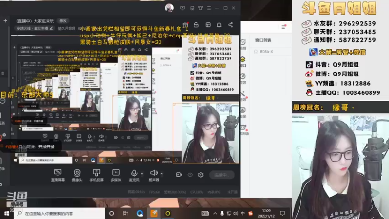Open the hamburger main menu

coord(209,8)
